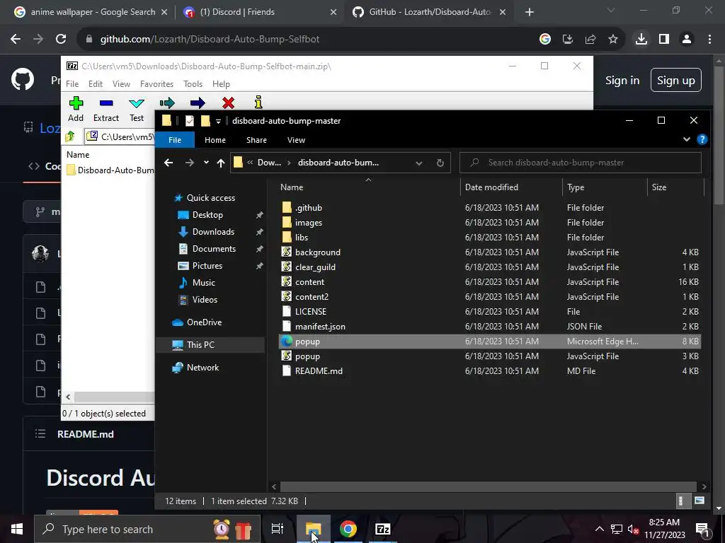Select the View tab in Explorer ribbon

point(296,140)
